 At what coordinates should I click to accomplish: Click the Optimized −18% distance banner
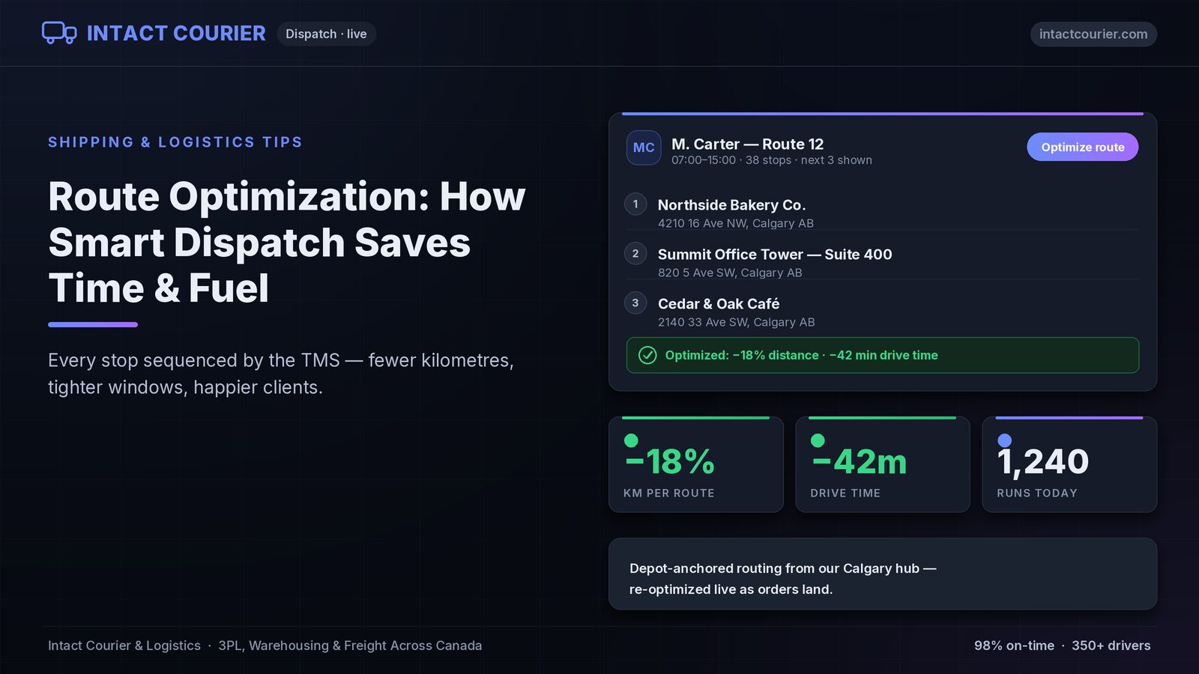point(882,355)
